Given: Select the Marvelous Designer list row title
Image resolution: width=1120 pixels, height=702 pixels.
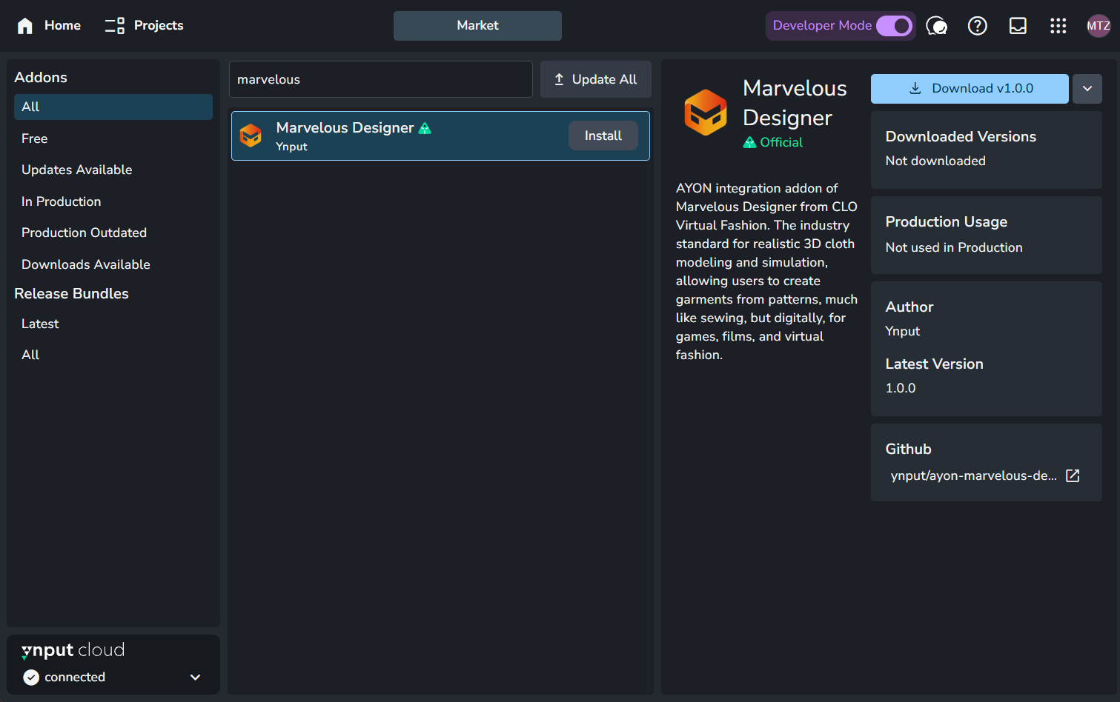Looking at the screenshot, I should (345, 128).
